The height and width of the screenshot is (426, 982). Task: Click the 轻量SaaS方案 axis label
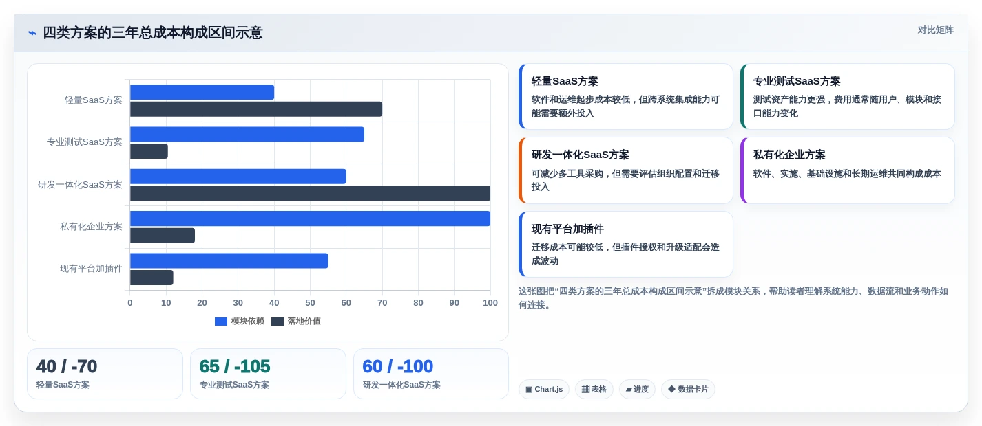94,100
